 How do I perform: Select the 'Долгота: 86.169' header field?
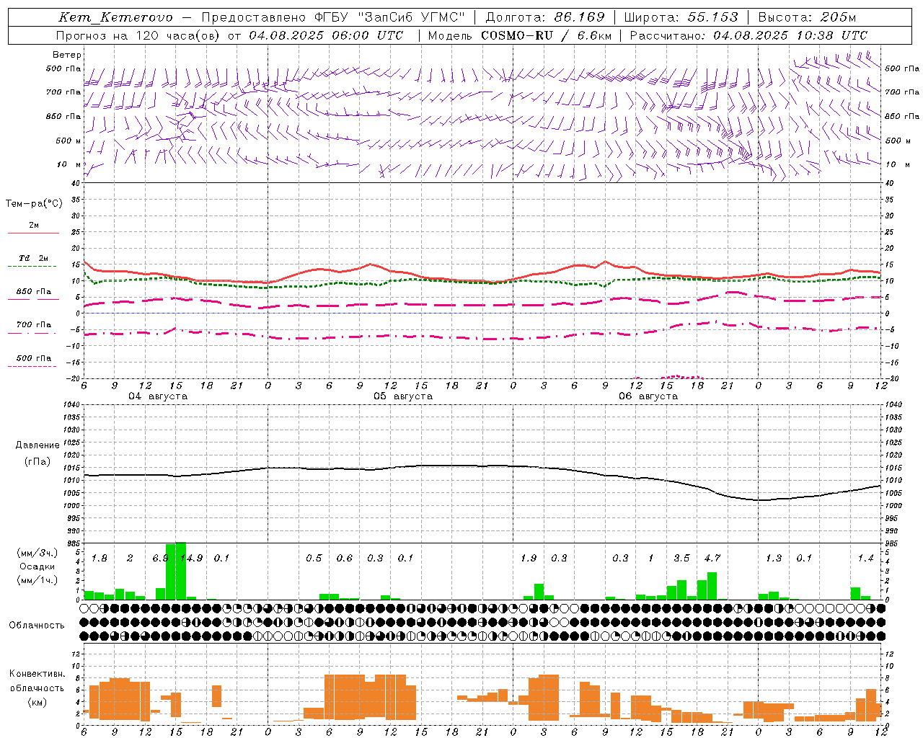544,17
